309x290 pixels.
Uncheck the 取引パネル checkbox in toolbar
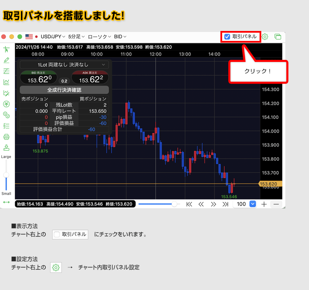[x=227, y=37]
